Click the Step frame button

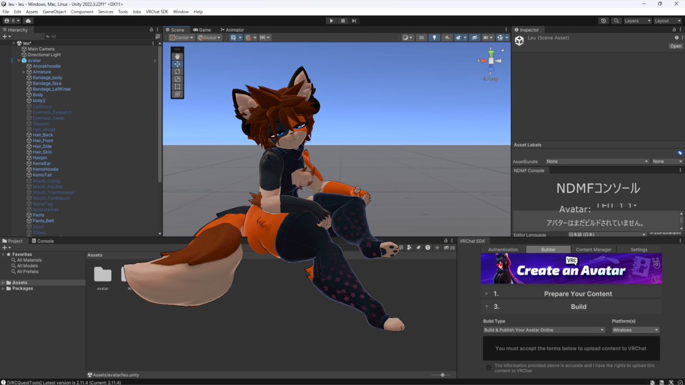click(354, 21)
